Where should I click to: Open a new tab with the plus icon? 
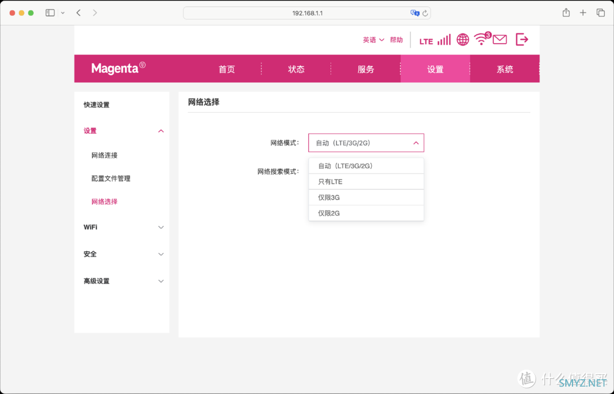click(583, 13)
